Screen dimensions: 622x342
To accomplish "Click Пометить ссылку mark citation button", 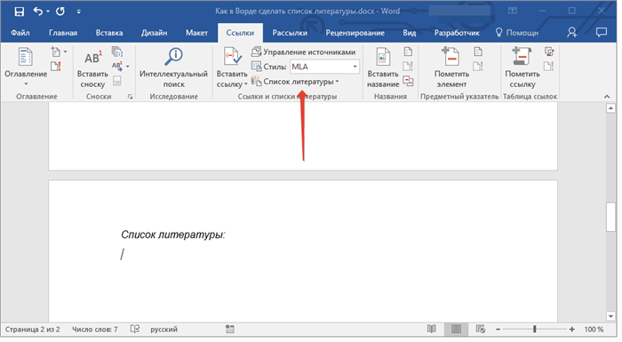I will pos(522,68).
